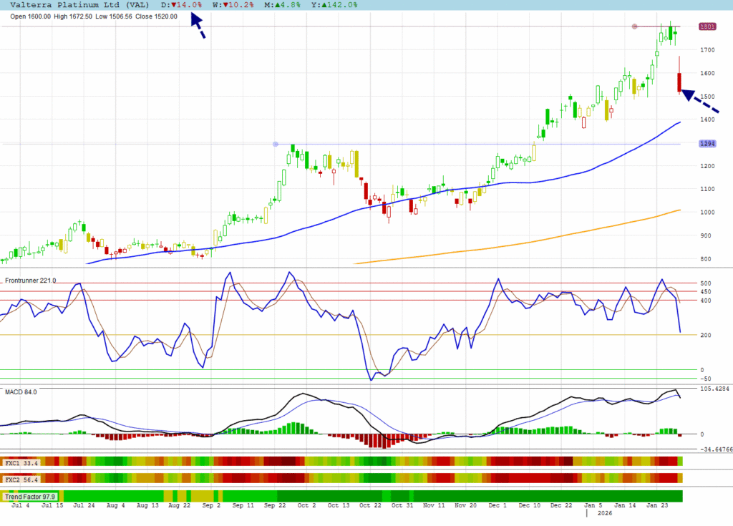Click the large red candlestick at the far right
The height and width of the screenshot is (526, 733).
coord(679,82)
